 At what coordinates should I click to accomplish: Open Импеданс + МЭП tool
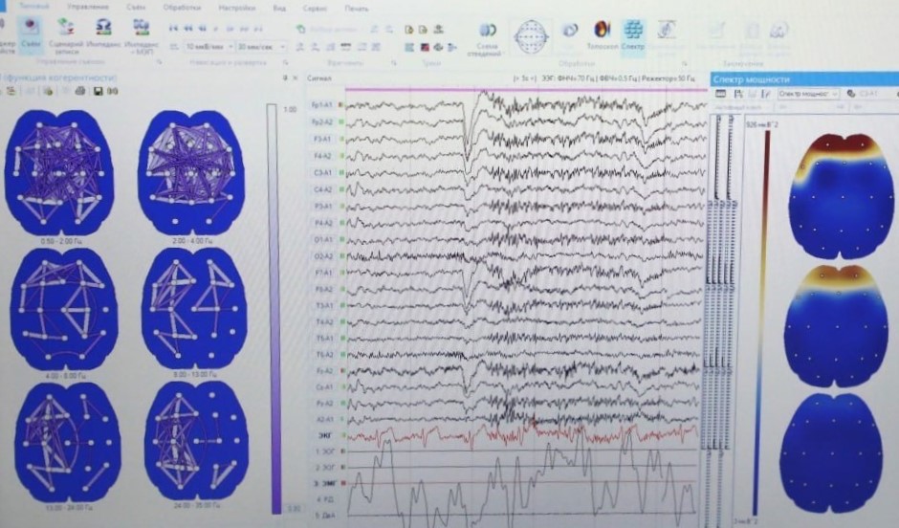click(141, 35)
